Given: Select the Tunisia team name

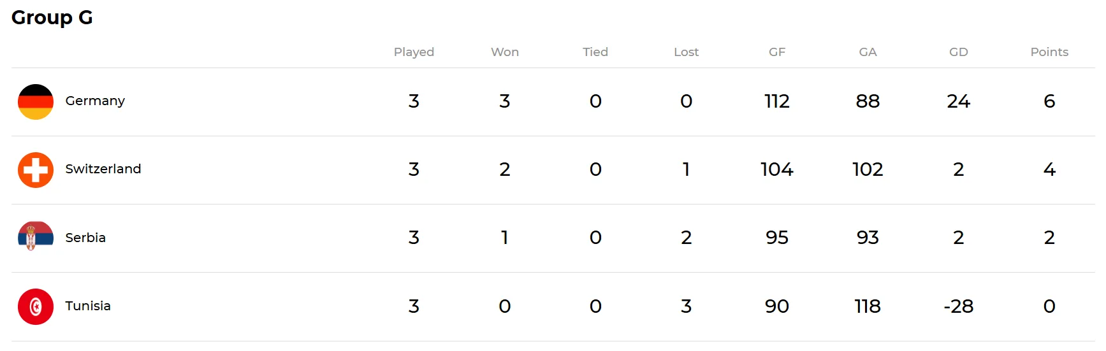Looking at the screenshot, I should pyautogui.click(x=88, y=306).
